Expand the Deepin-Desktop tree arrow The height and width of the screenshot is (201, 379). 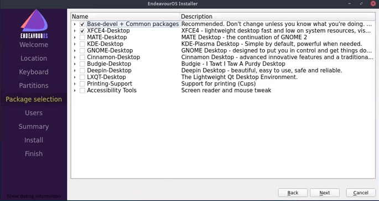tap(75, 71)
